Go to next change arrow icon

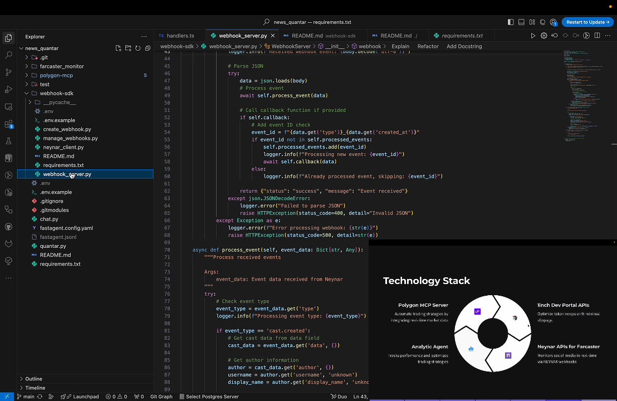576,36
